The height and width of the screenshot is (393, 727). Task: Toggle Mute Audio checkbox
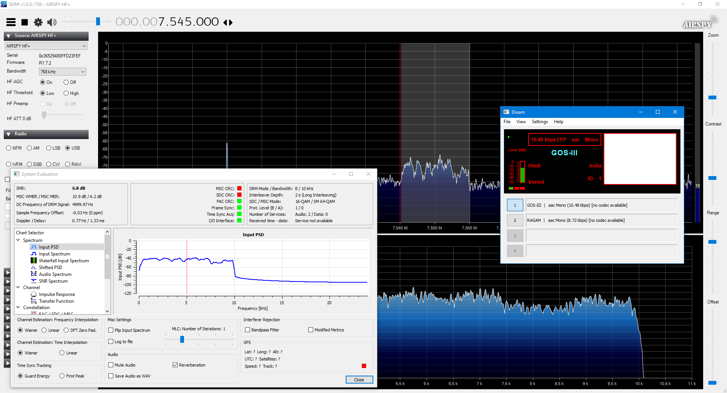coord(111,365)
